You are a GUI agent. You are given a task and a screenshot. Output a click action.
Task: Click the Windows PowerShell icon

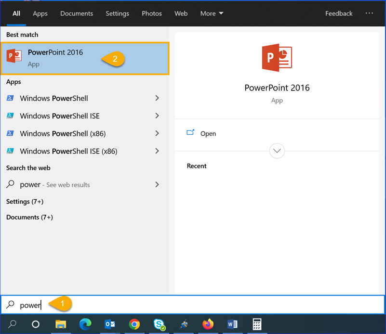(x=10, y=98)
